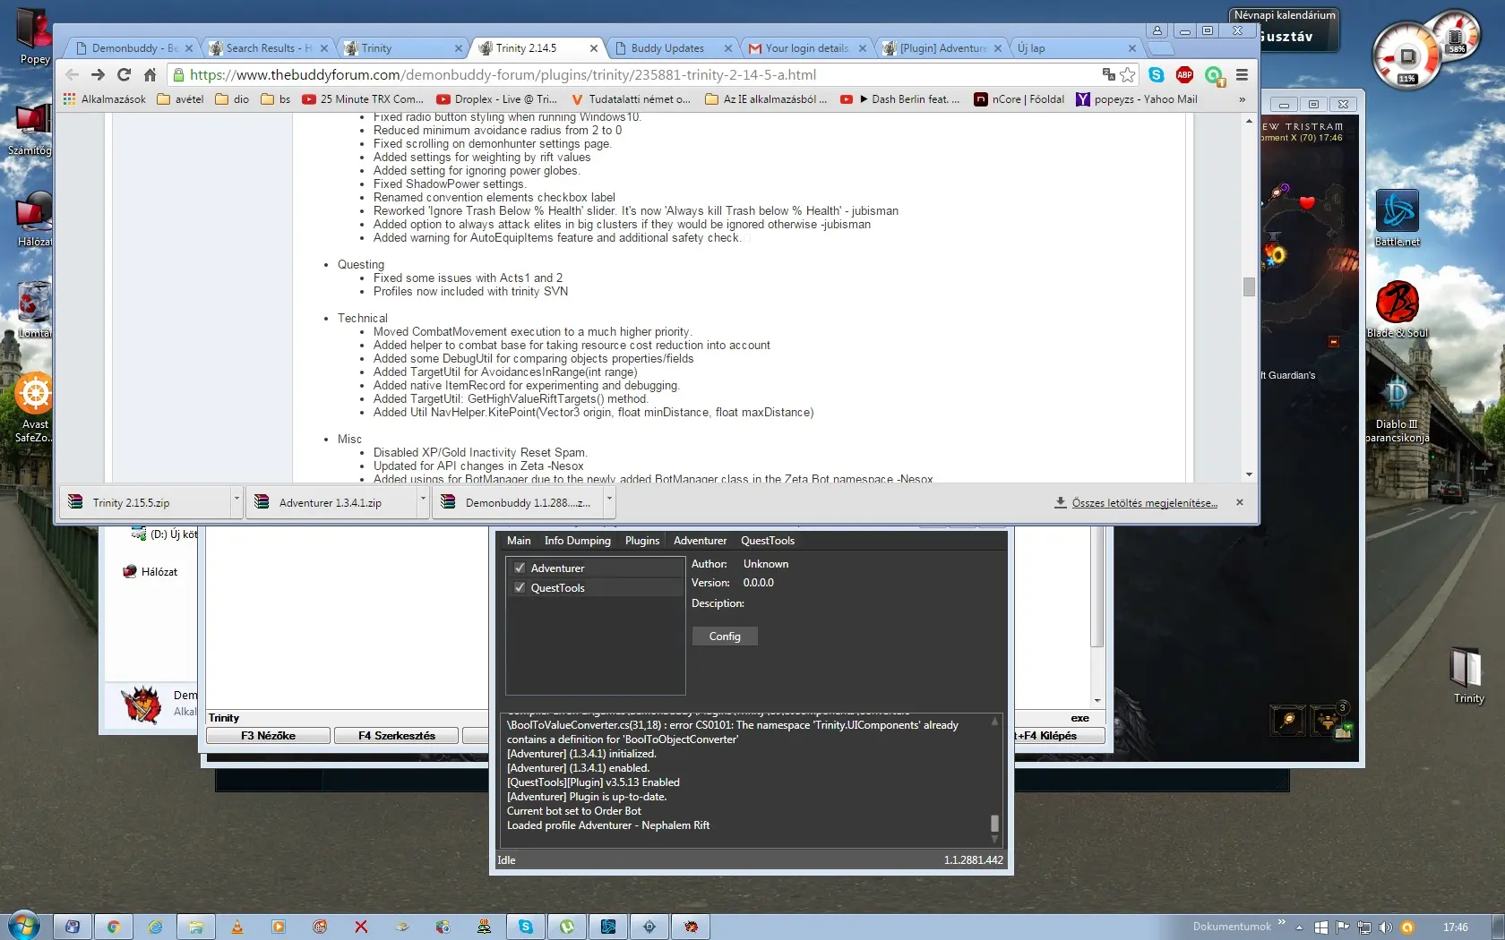The height and width of the screenshot is (940, 1505).
Task: Click the log line 'Current bot set to Order Bot'
Action: coord(574,811)
